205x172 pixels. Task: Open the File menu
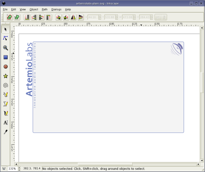(x=5, y=9)
